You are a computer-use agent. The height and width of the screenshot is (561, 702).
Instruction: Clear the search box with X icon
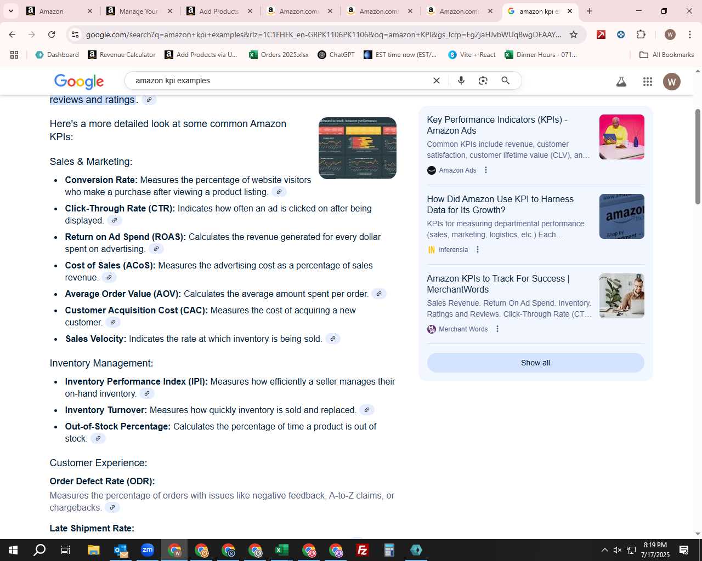(437, 81)
